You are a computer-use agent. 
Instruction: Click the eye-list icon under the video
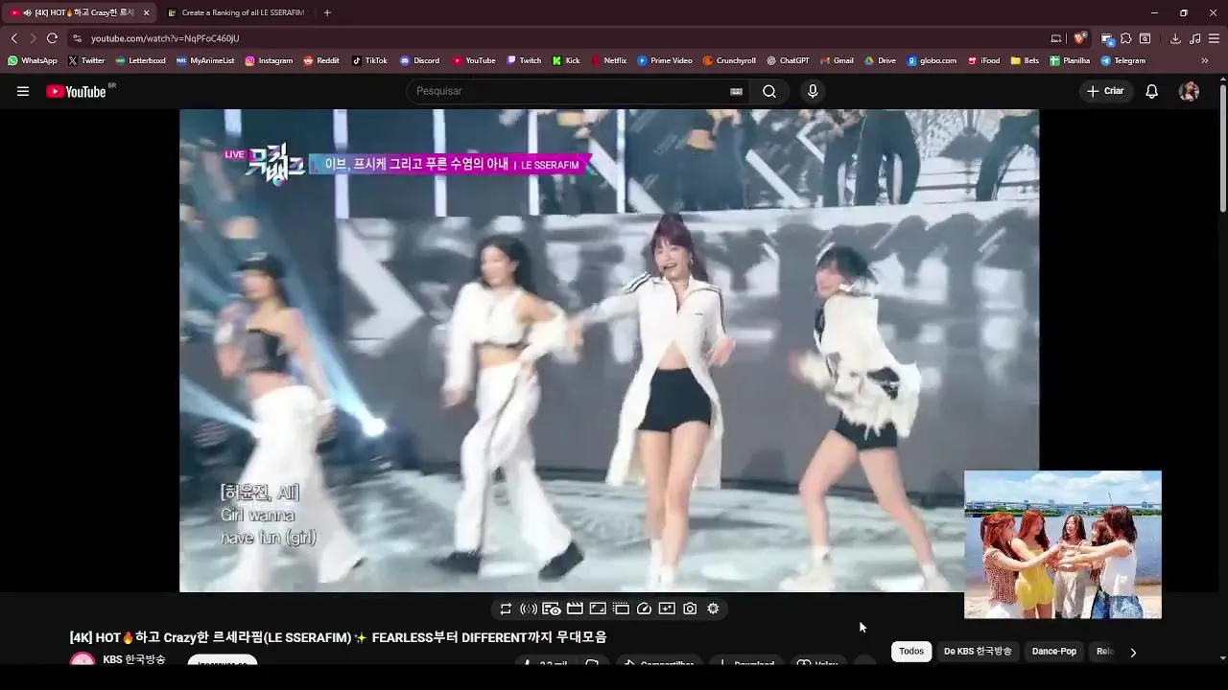pyautogui.click(x=552, y=609)
